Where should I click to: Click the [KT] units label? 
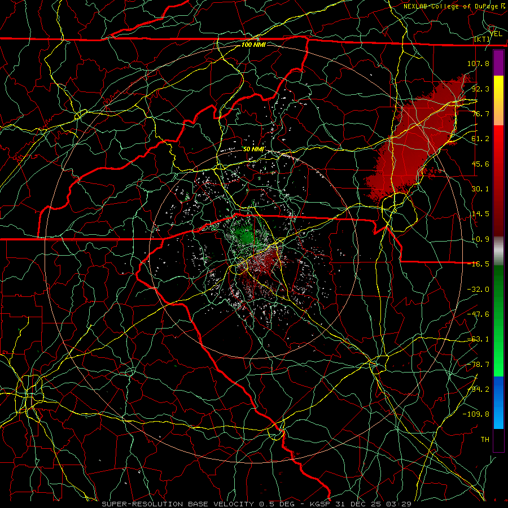(482, 39)
